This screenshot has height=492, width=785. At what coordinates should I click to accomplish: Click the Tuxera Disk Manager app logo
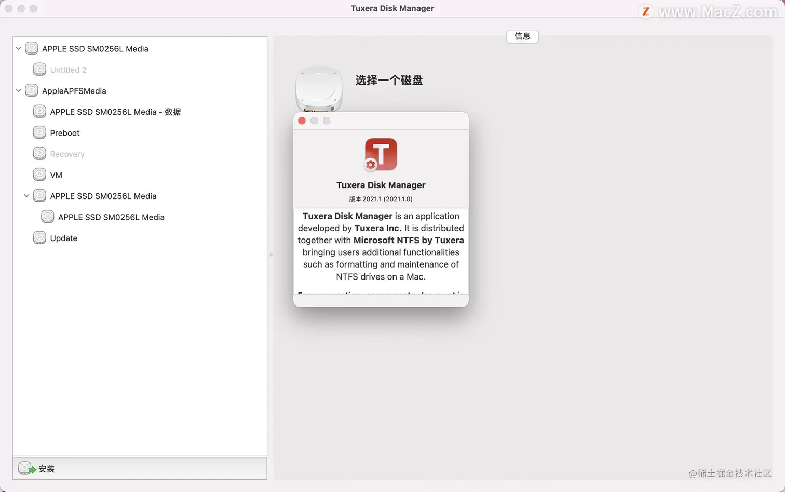(x=381, y=155)
